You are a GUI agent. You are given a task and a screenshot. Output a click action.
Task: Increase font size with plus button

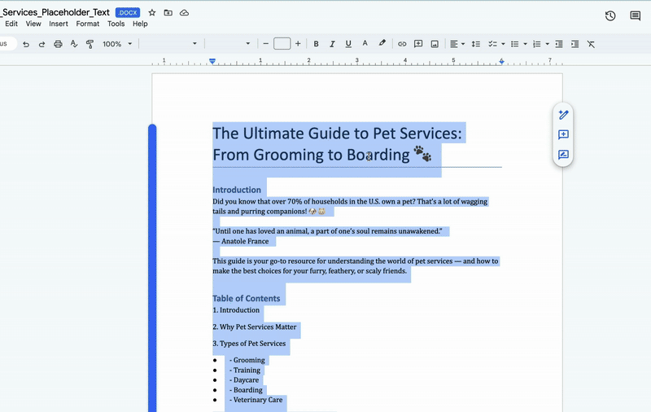(298, 44)
